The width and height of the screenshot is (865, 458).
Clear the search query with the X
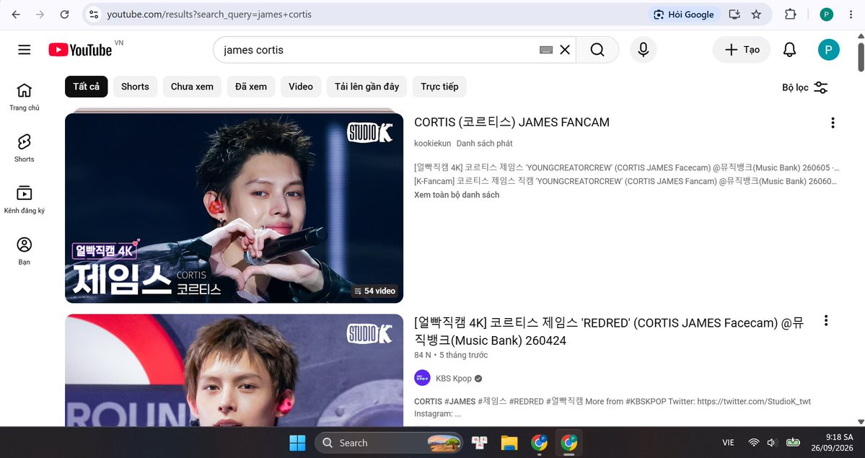[x=565, y=50]
